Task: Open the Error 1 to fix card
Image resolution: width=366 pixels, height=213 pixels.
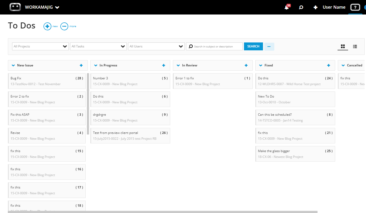Action: [213, 81]
